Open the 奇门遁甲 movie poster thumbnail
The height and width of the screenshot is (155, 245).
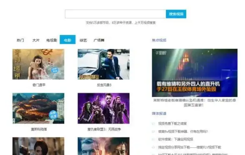click(x=38, y=64)
